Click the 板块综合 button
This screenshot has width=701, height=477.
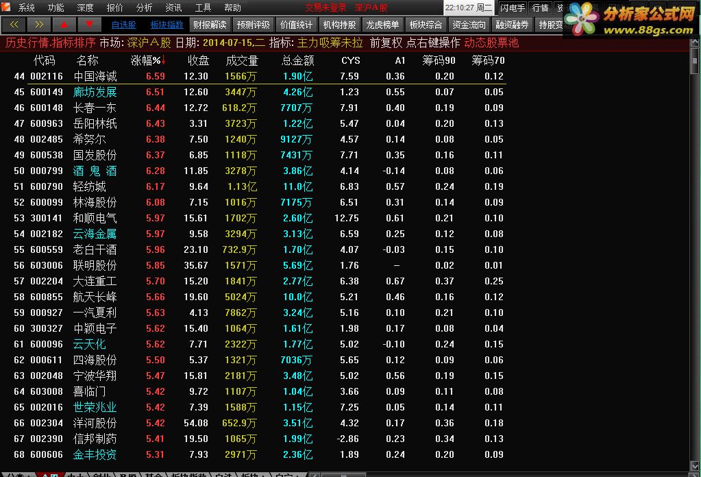[x=426, y=25]
